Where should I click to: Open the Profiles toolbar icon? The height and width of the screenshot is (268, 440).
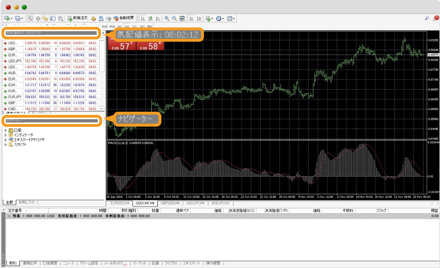[x=17, y=19]
